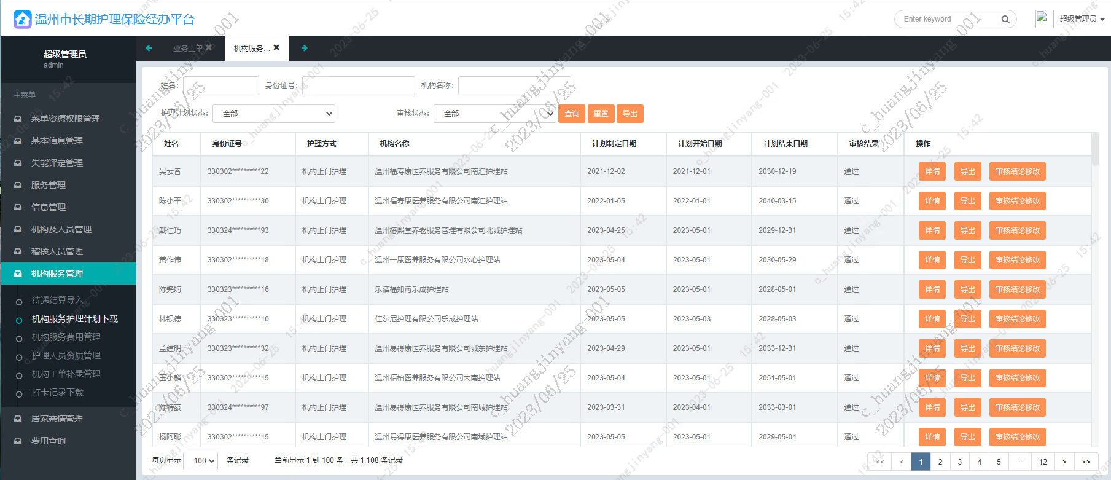Open 护理人员资质管理 submenu
The width and height of the screenshot is (1111, 480).
(66, 356)
